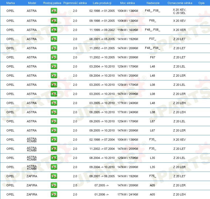Select '141kW / 192KM' cell in ZAFIRA row
This screenshot has width=210, height=199.
(128, 176)
